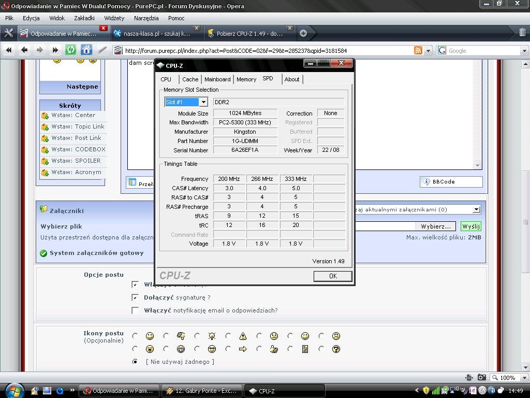This screenshot has height=398, width=530.
Task: Open the closed tabs trash icon
Action: click(522, 33)
